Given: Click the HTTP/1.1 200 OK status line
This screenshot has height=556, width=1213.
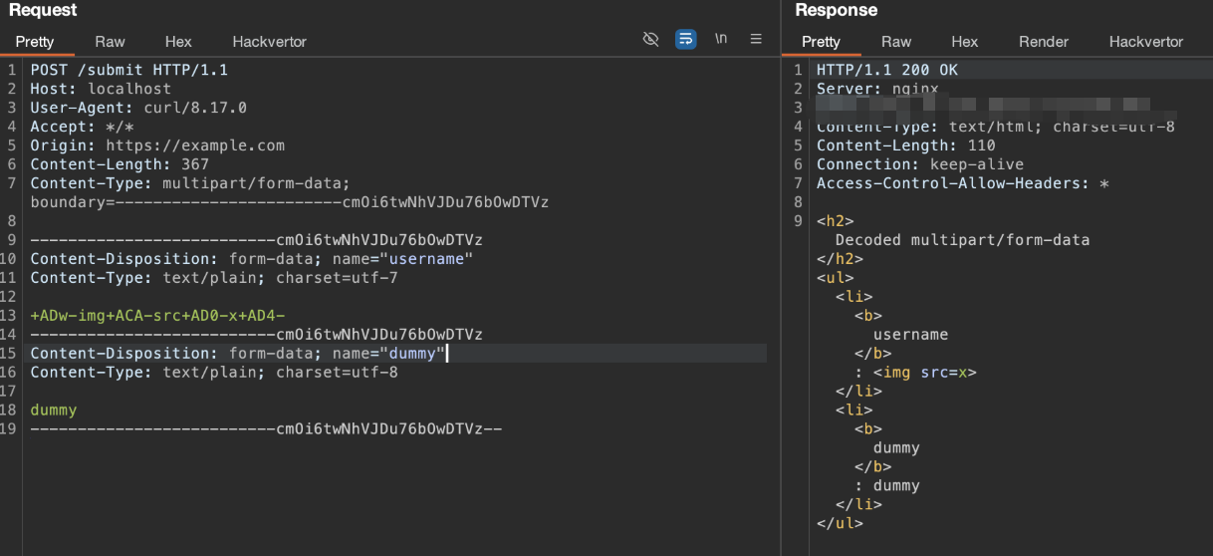Looking at the screenshot, I should click(887, 70).
